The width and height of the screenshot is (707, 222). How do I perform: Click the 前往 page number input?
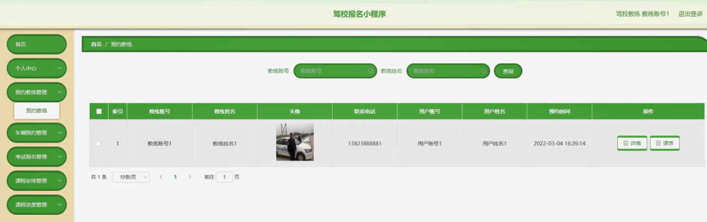(x=224, y=177)
